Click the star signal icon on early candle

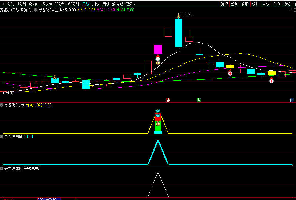[55, 77]
